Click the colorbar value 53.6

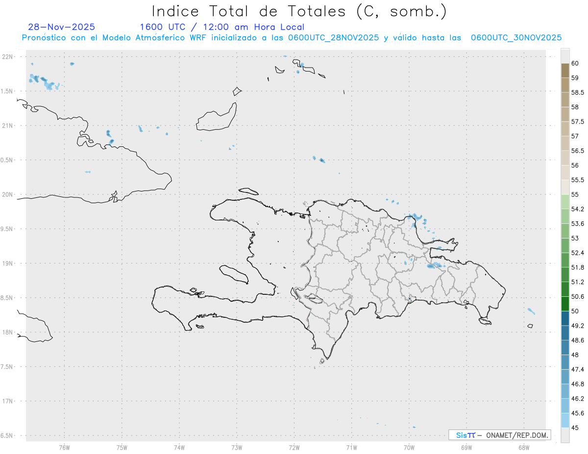[578, 223]
